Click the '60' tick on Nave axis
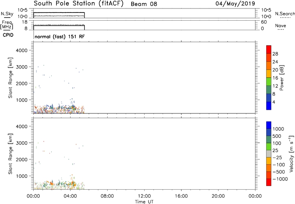The height and width of the screenshot is (204, 295). pos(264,22)
